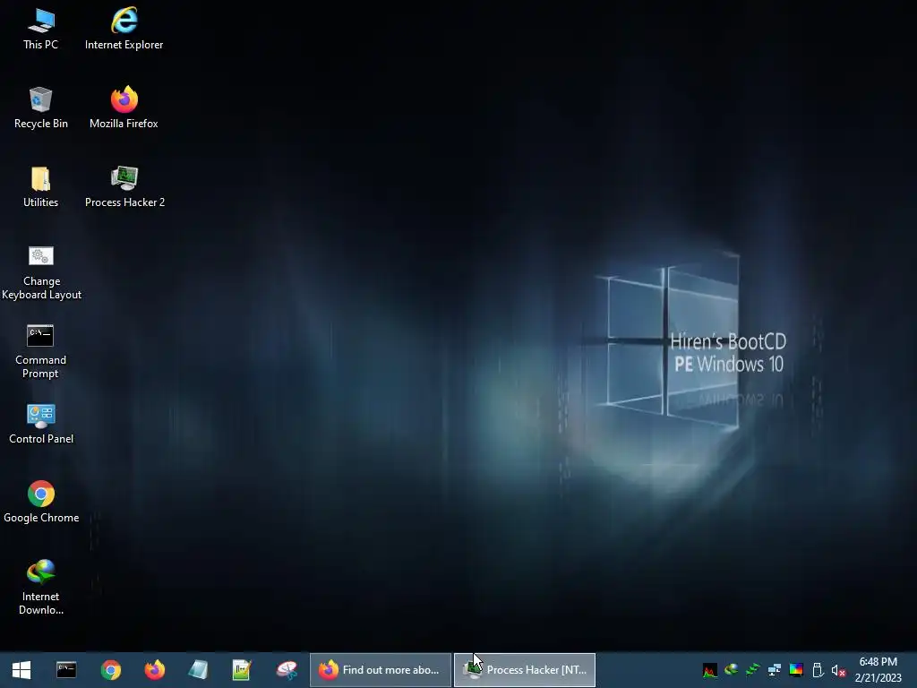
Task: Click colorful monitor tray icon
Action: pyautogui.click(x=796, y=670)
